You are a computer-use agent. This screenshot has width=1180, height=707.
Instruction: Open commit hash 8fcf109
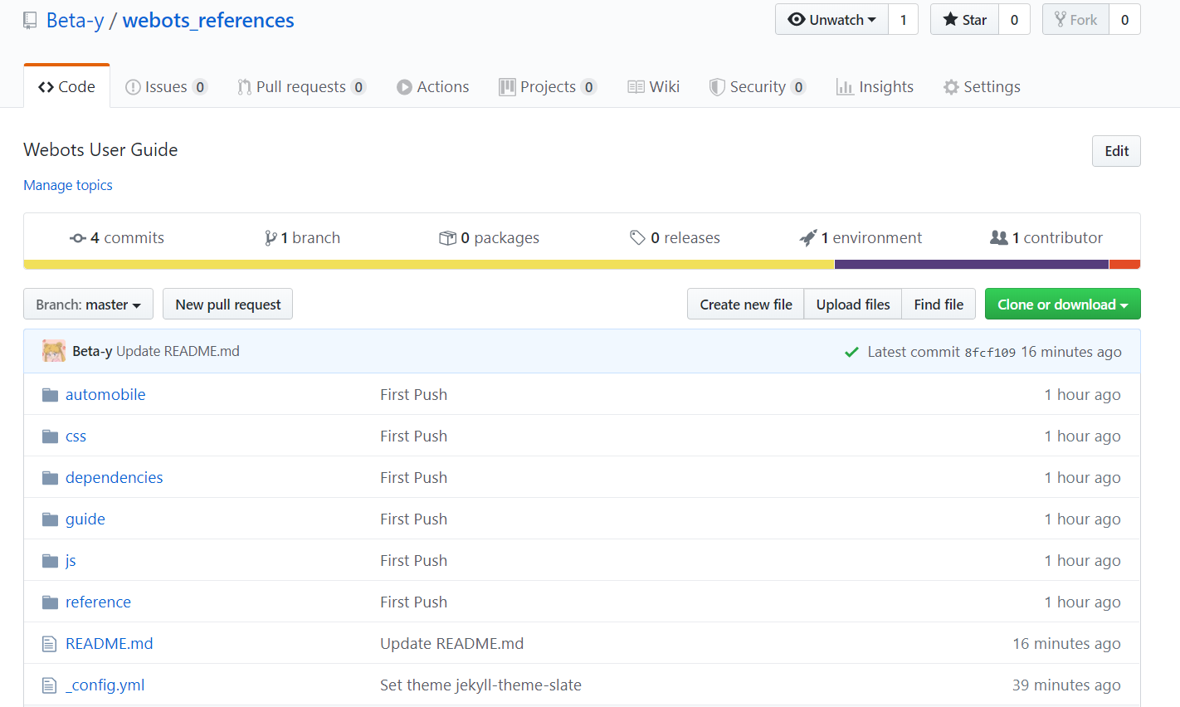990,353
